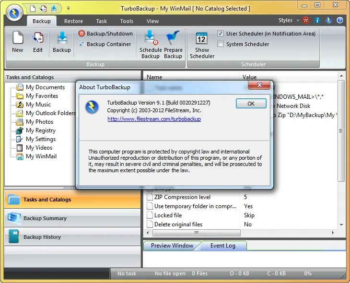Screen dimensions: 350x283
Task: Click No file open status text
Action: point(170,273)
